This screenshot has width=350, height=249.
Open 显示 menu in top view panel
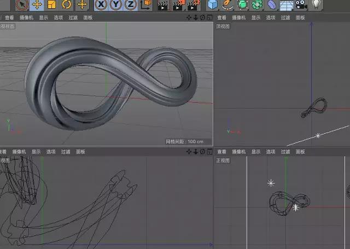(x=256, y=17)
